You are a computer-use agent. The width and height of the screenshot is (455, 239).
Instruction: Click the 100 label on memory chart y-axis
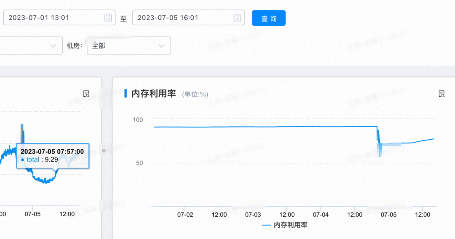click(138, 120)
